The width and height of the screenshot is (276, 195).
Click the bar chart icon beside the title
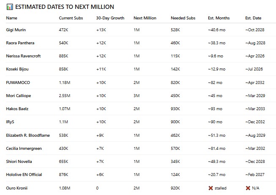[9, 7]
